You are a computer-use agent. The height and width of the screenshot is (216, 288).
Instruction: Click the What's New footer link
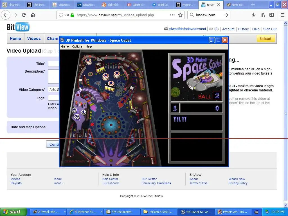click(237, 179)
